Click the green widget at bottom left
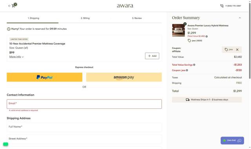 tap(5, 144)
